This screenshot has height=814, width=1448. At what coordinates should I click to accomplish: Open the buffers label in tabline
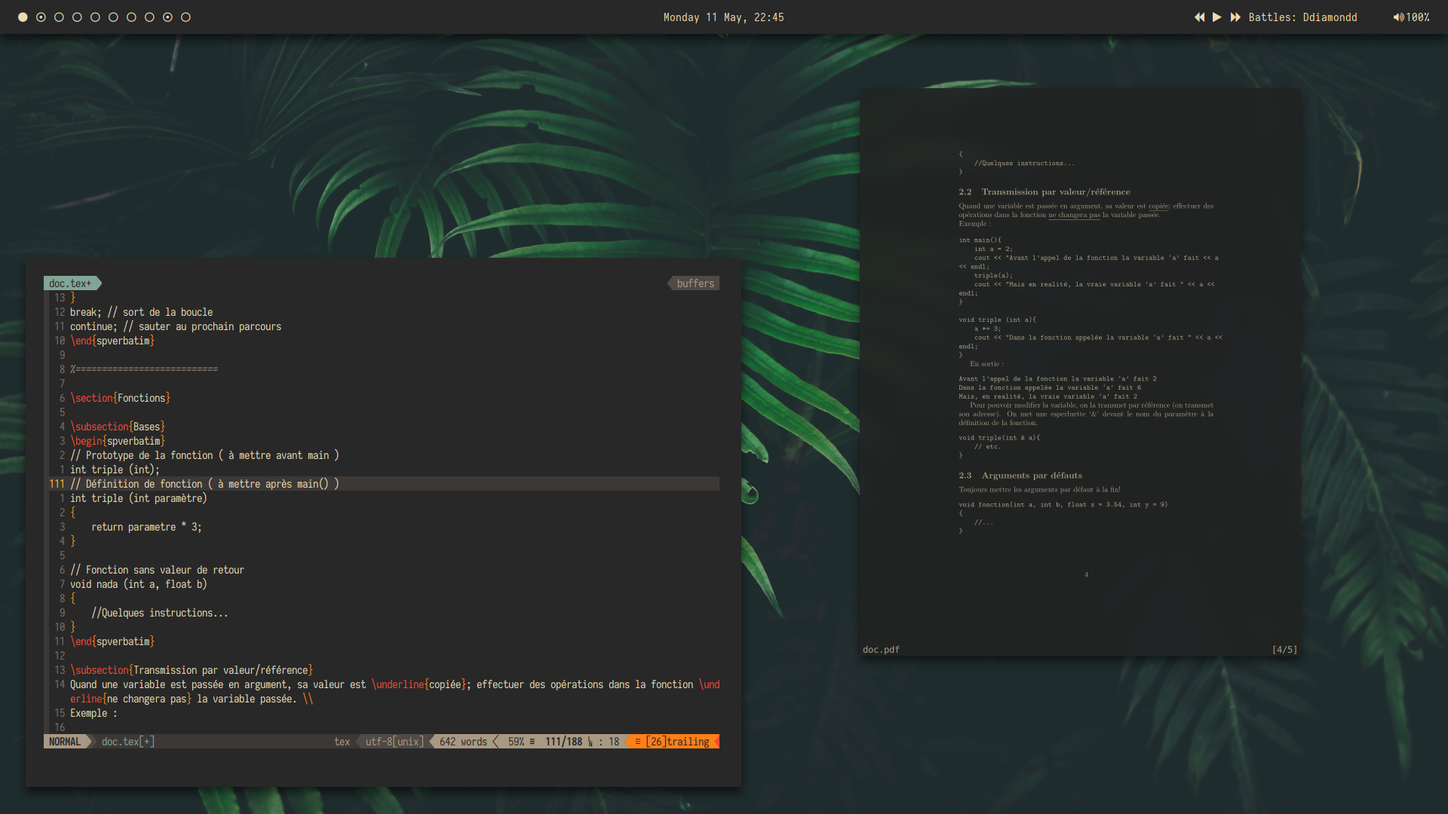[x=695, y=283]
